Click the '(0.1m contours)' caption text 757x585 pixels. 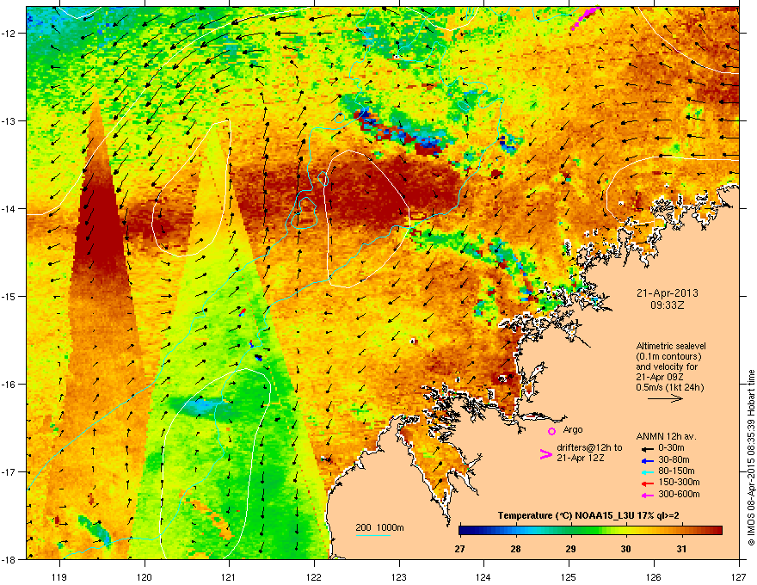668,357
